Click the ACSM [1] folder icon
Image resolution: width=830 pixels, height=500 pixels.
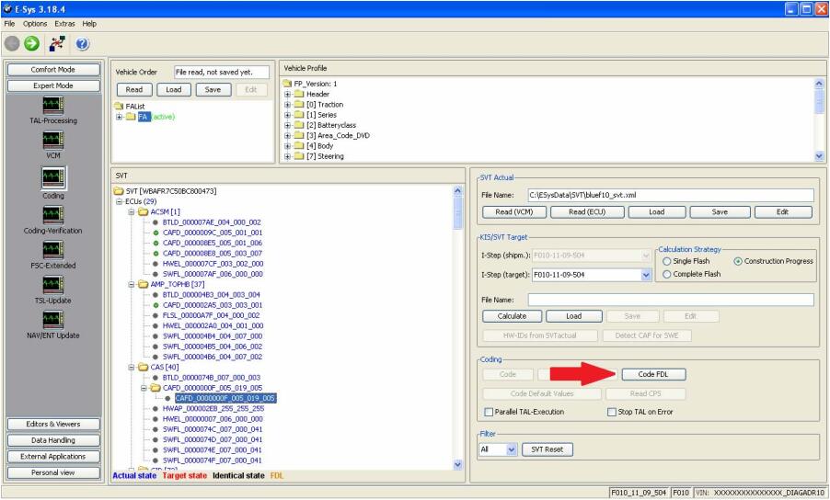(143, 212)
